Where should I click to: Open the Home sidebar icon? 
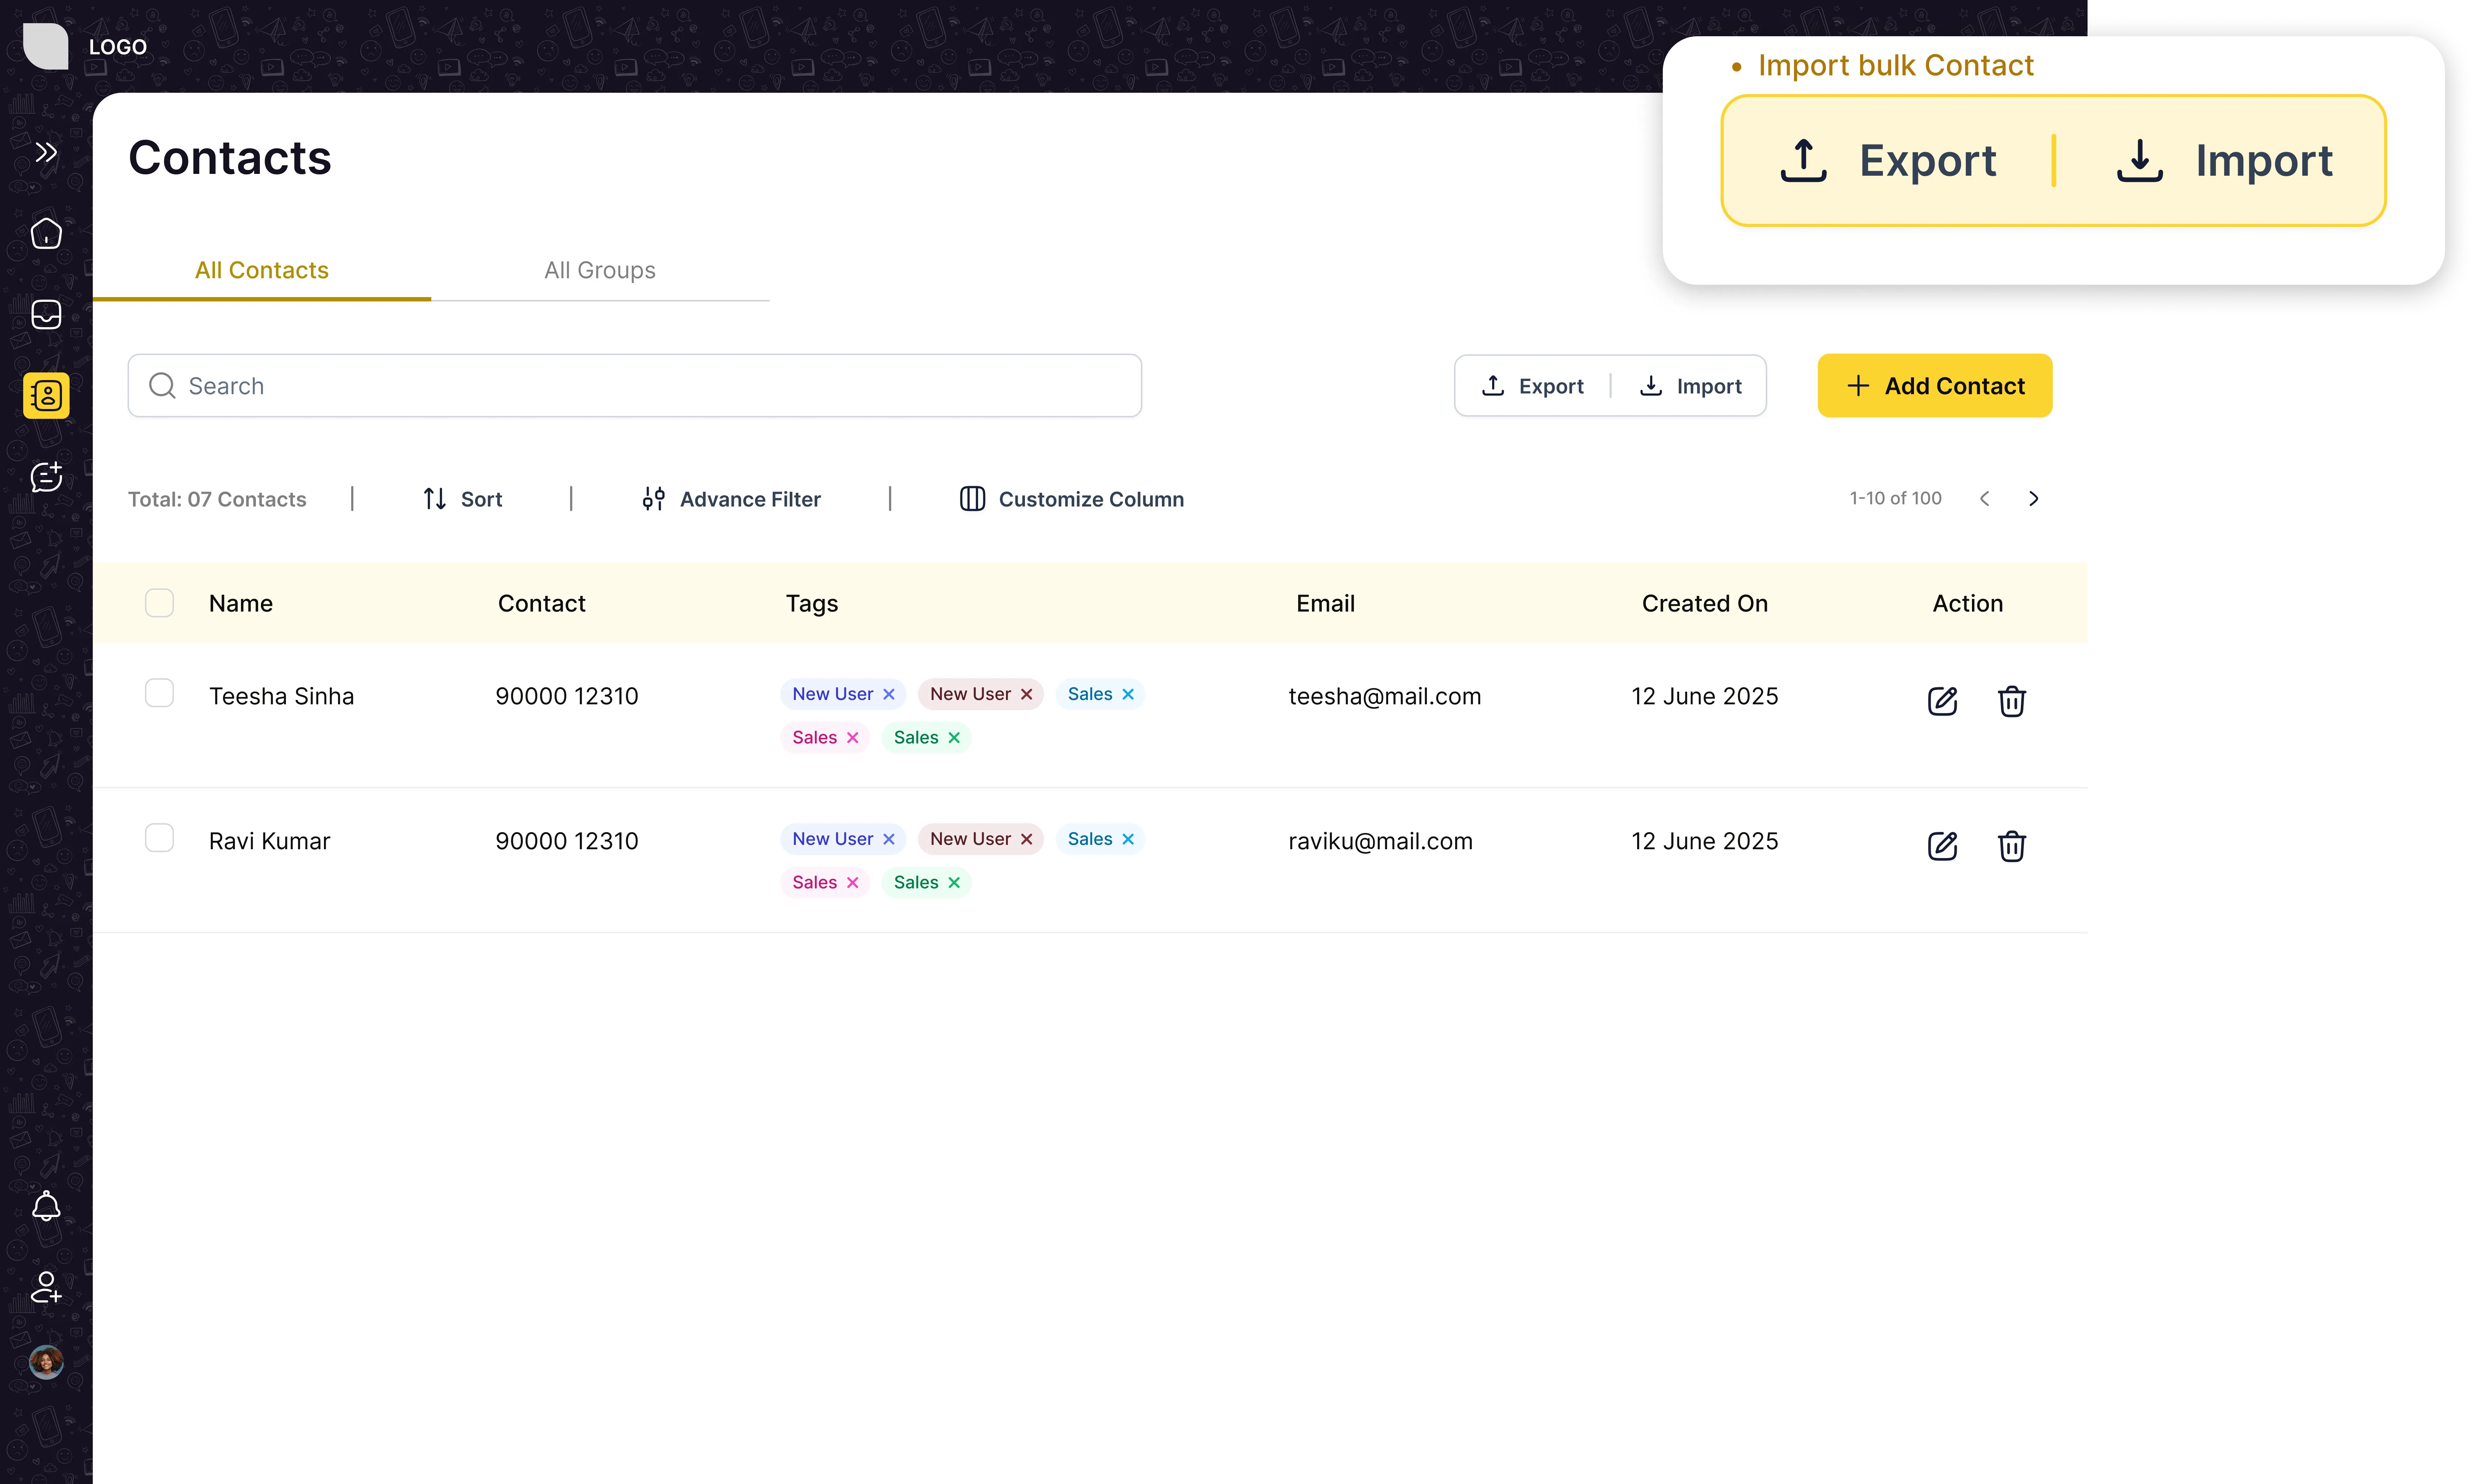click(x=46, y=233)
